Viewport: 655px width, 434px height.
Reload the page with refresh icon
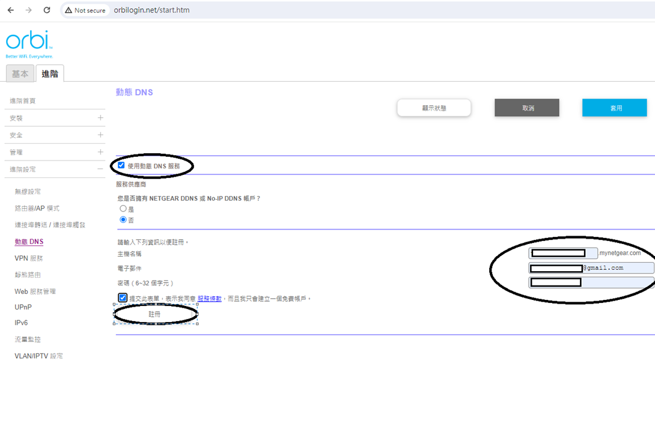point(47,10)
